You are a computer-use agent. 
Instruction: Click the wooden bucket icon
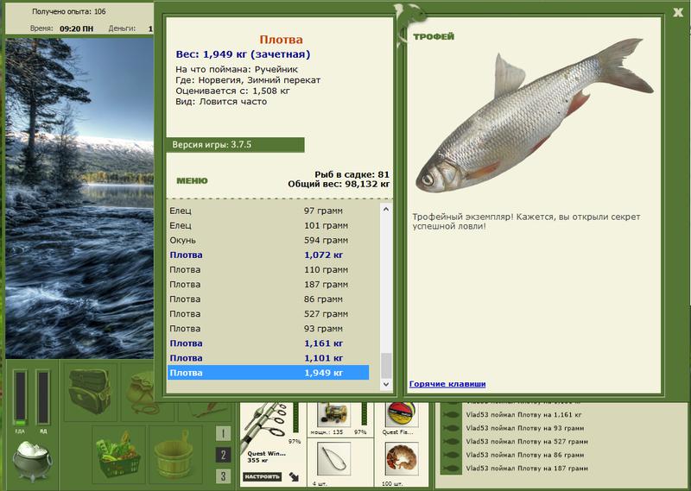[x=175, y=455]
